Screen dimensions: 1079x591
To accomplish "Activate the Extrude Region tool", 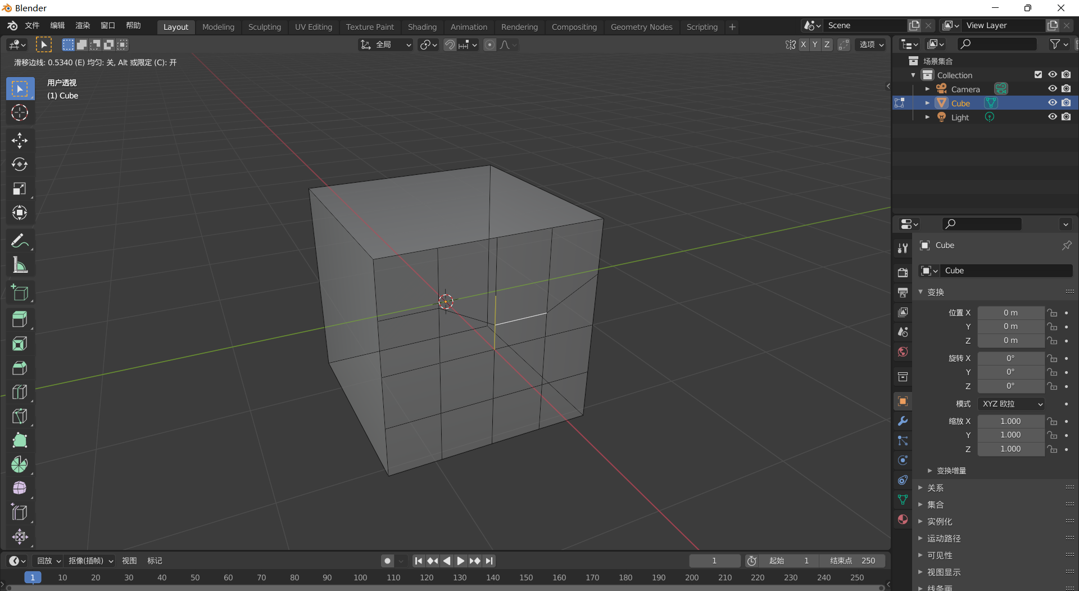I will 20,319.
